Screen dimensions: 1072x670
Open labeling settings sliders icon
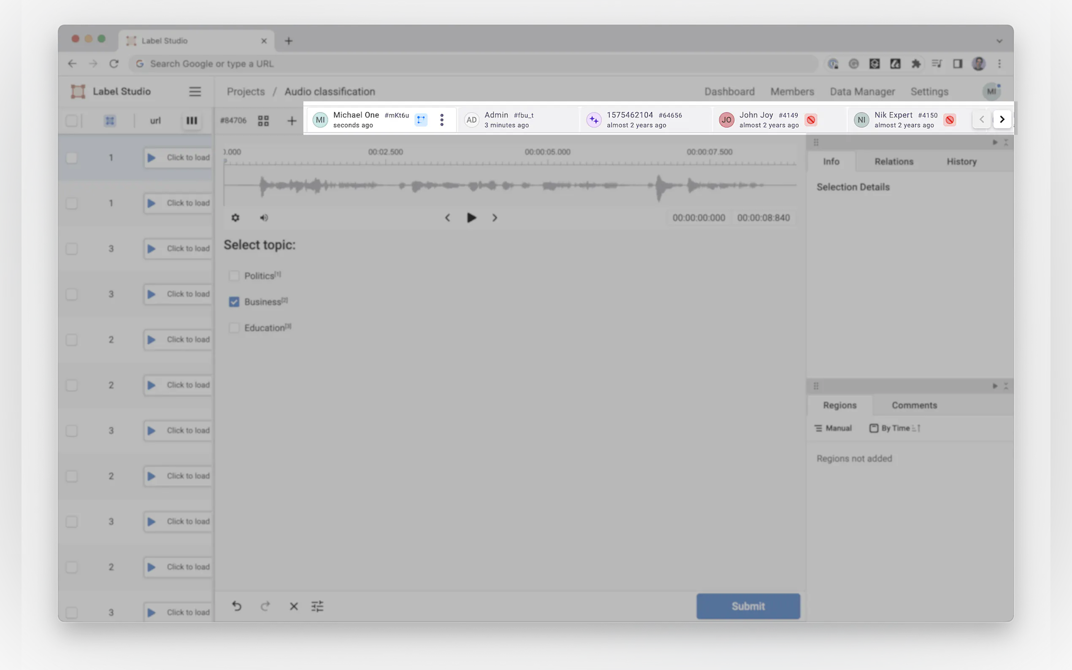[x=317, y=606]
